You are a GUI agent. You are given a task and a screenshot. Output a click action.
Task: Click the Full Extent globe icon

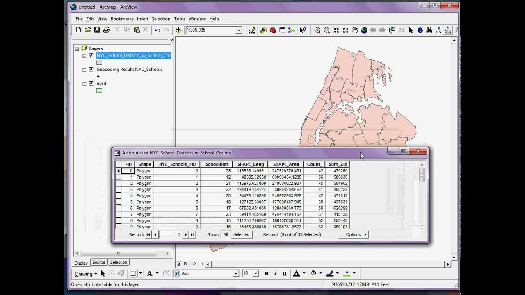pos(364,30)
